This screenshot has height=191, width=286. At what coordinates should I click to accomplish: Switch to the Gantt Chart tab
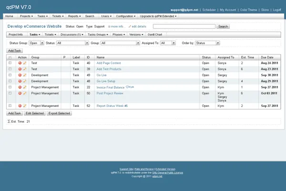[x=156, y=34]
